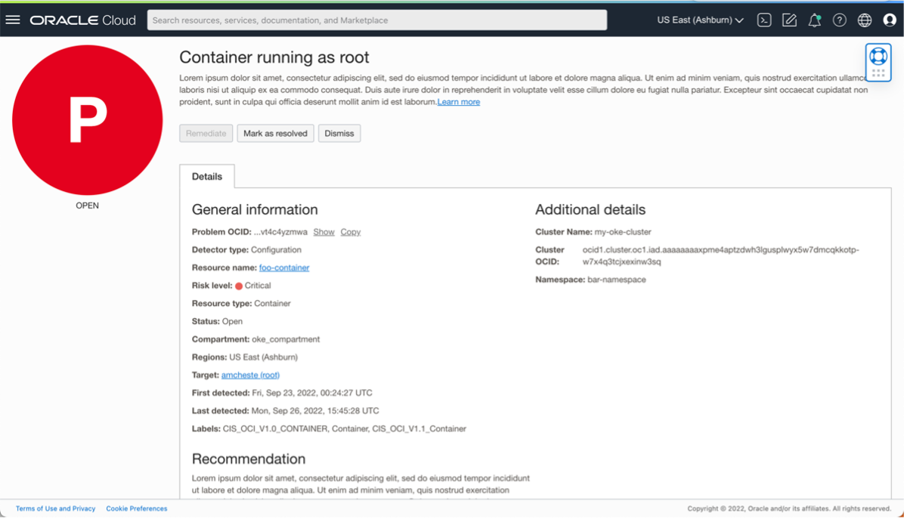907x519 pixels.
Task: Open the Oracle Cloud home logo
Action: click(x=83, y=20)
